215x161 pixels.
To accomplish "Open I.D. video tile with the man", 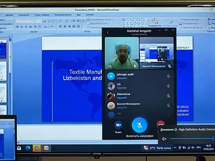I will tap(122, 53).
